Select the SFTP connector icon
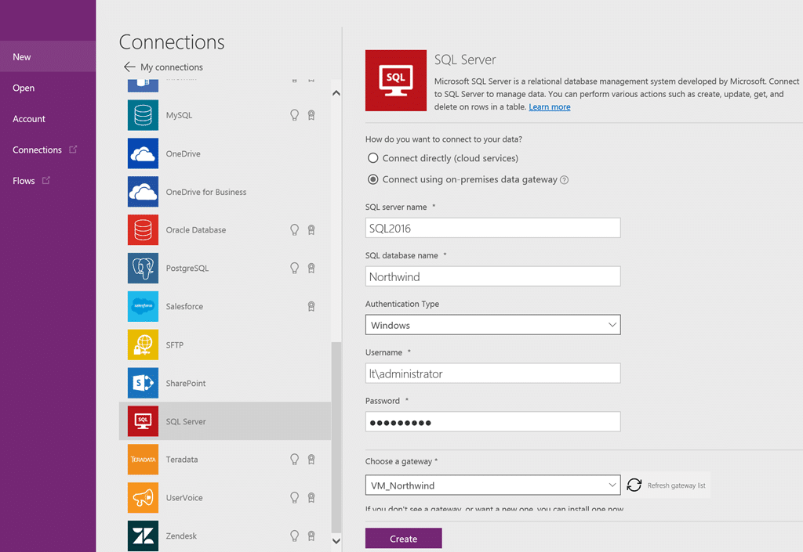803x552 pixels. [x=143, y=345]
